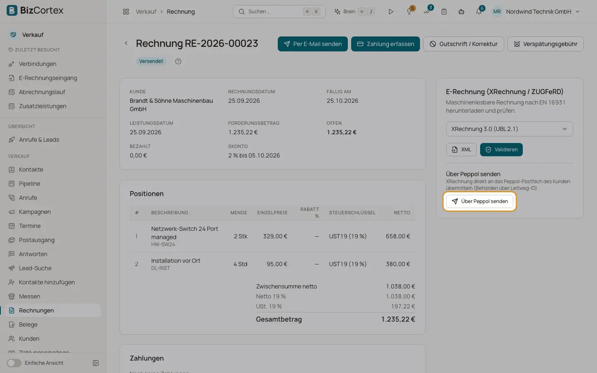597x373 pixels.
Task: Click Per E-Mail senden button
Action: tap(313, 44)
